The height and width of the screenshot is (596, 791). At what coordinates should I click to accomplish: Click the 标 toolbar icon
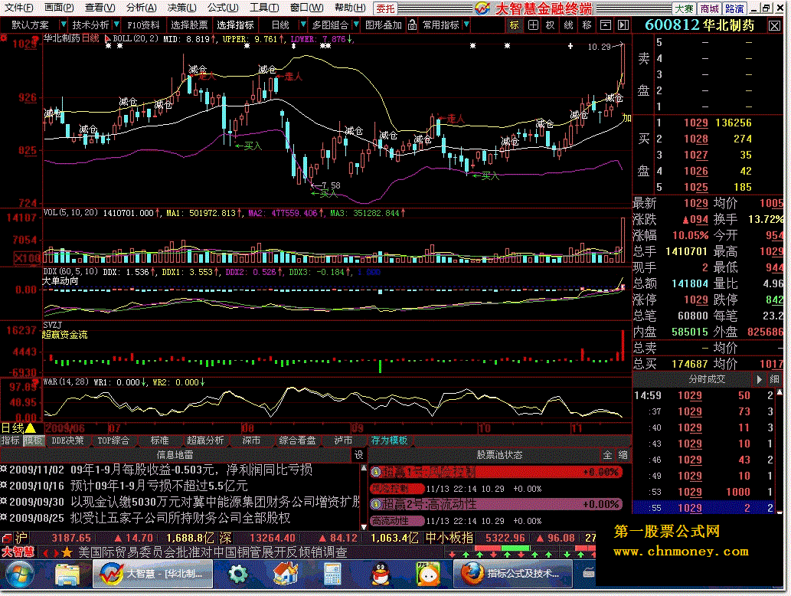pos(514,25)
